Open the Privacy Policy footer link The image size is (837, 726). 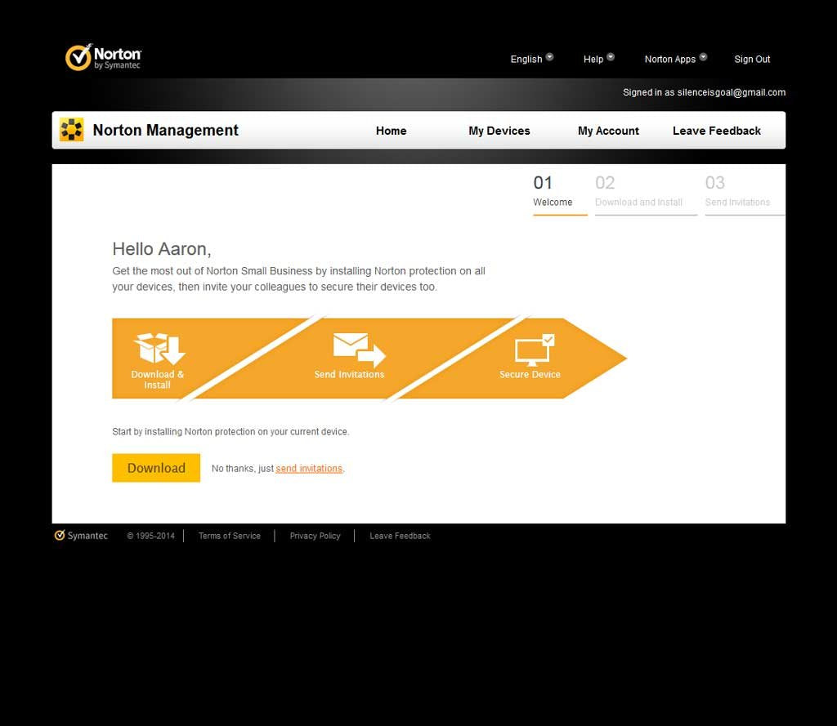pos(315,536)
